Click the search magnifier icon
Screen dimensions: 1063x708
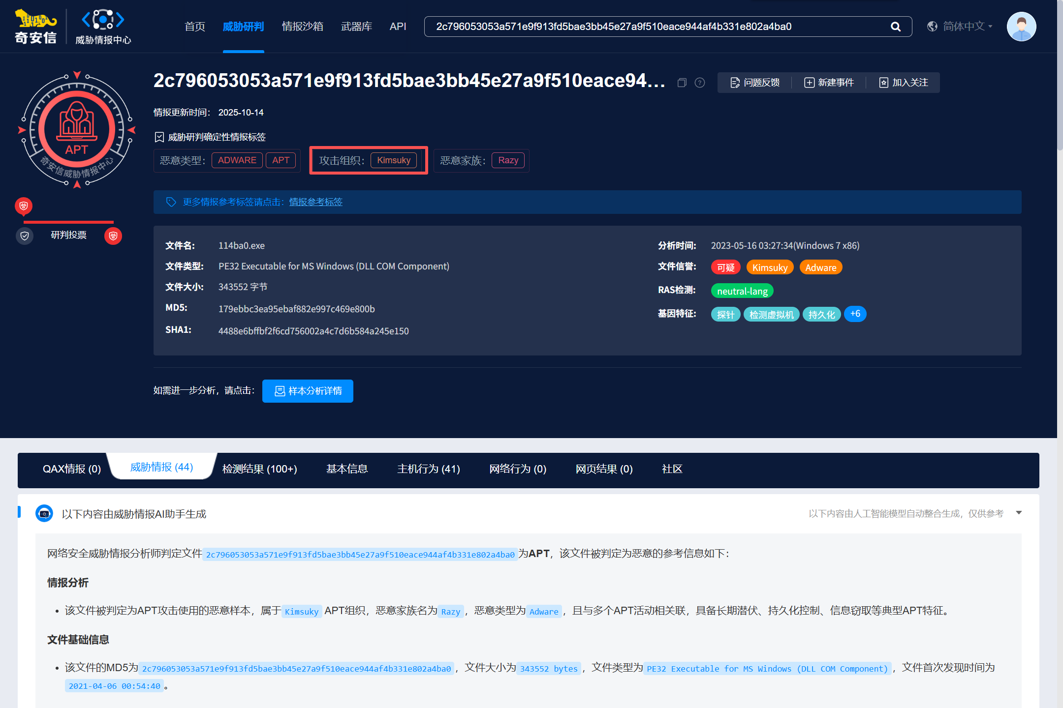coord(896,27)
